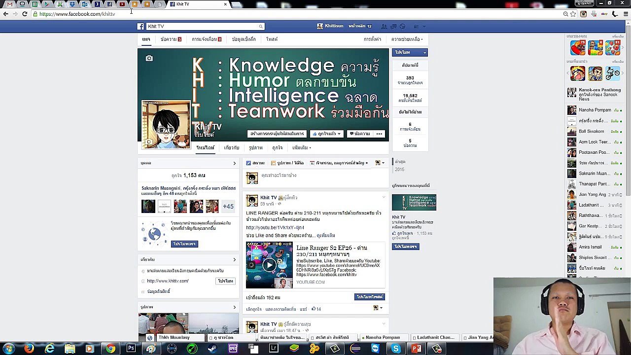
Task: Click the browser reload button
Action: coord(25,14)
